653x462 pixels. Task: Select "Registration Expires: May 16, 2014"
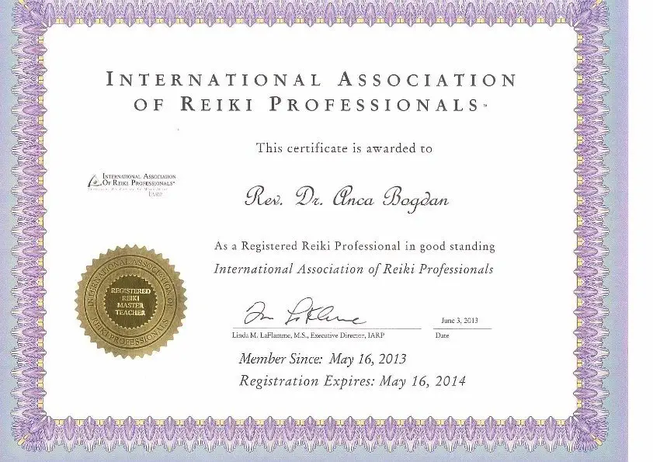pyautogui.click(x=352, y=380)
